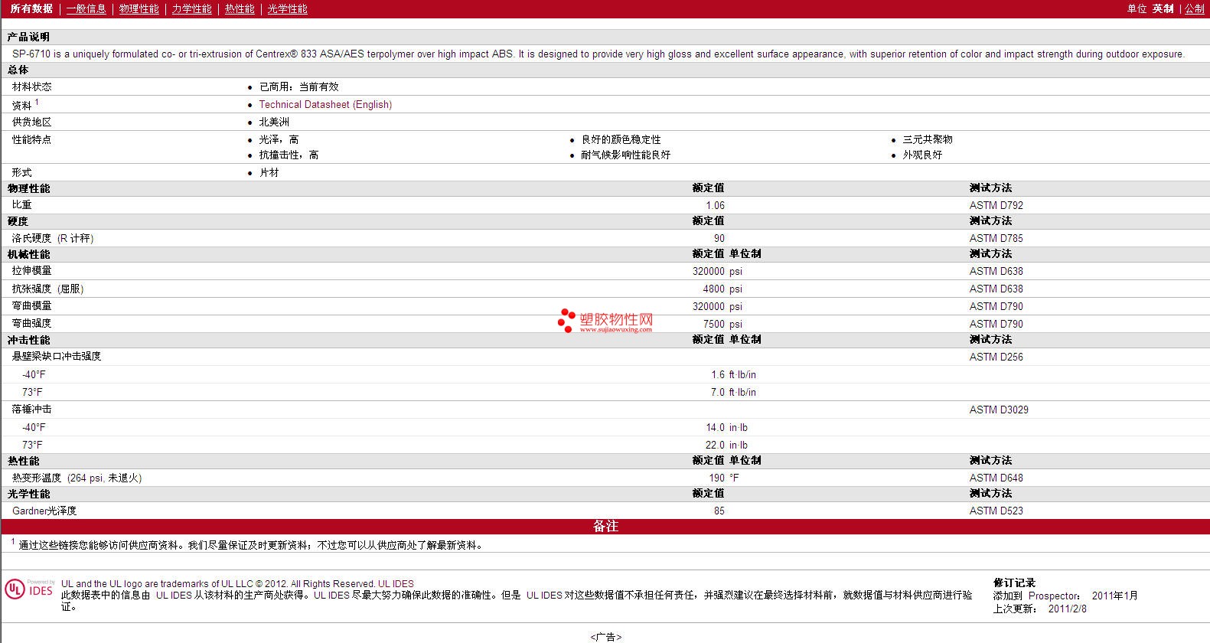Viewport: 1210px width, 643px height.
Task: Select the 14.0 in·lb value
Action: pos(726,428)
